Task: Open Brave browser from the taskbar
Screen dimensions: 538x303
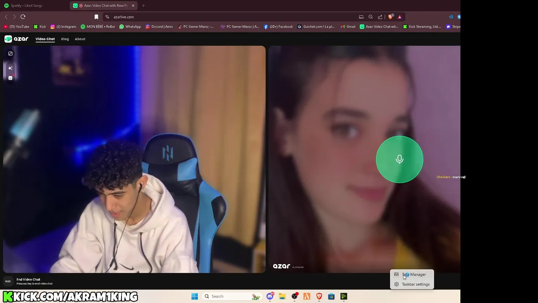Action: pos(319,296)
